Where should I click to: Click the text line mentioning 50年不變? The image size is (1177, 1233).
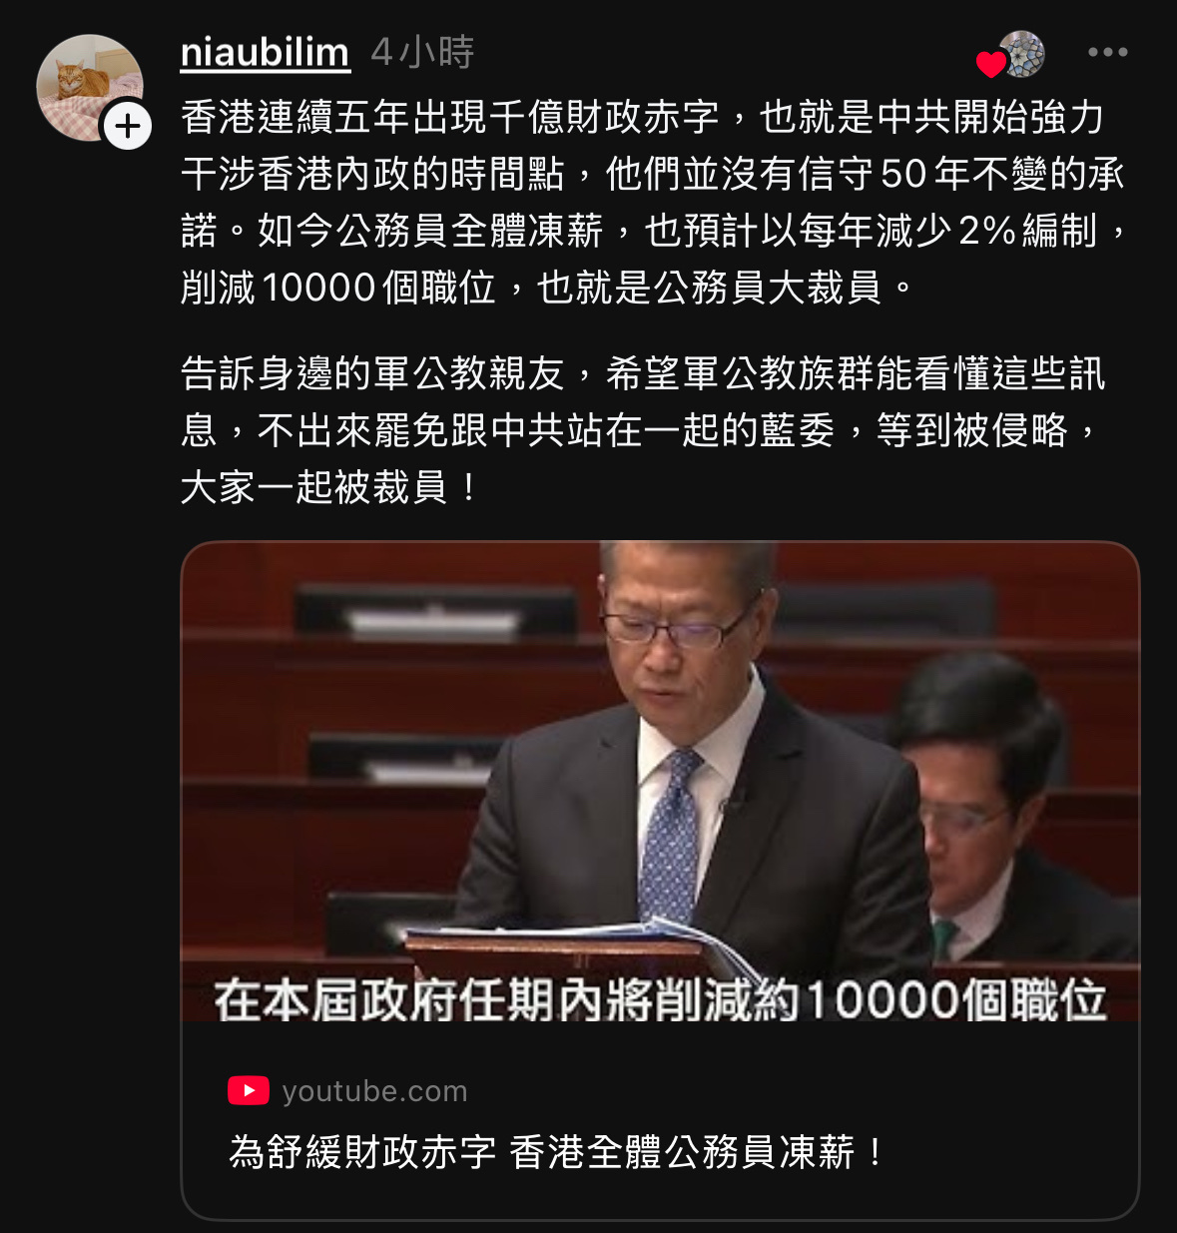pyautogui.click(x=653, y=174)
